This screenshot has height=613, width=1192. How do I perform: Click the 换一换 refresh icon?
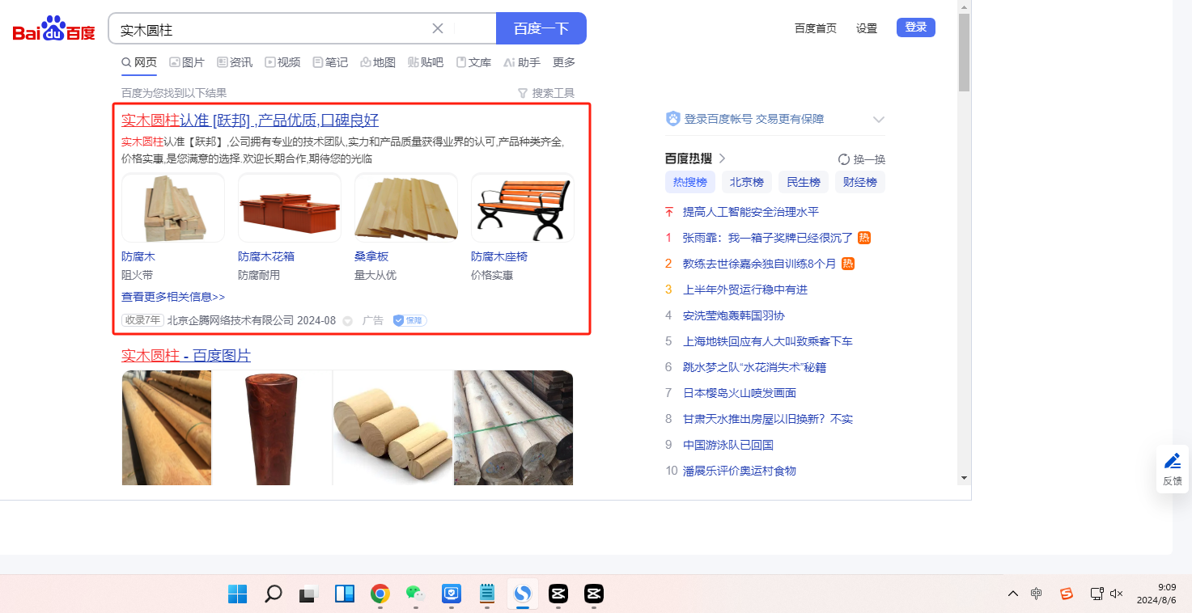coord(844,159)
